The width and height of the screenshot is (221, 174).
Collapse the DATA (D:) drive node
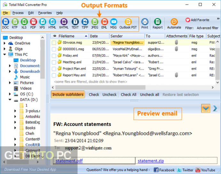pos(10,100)
